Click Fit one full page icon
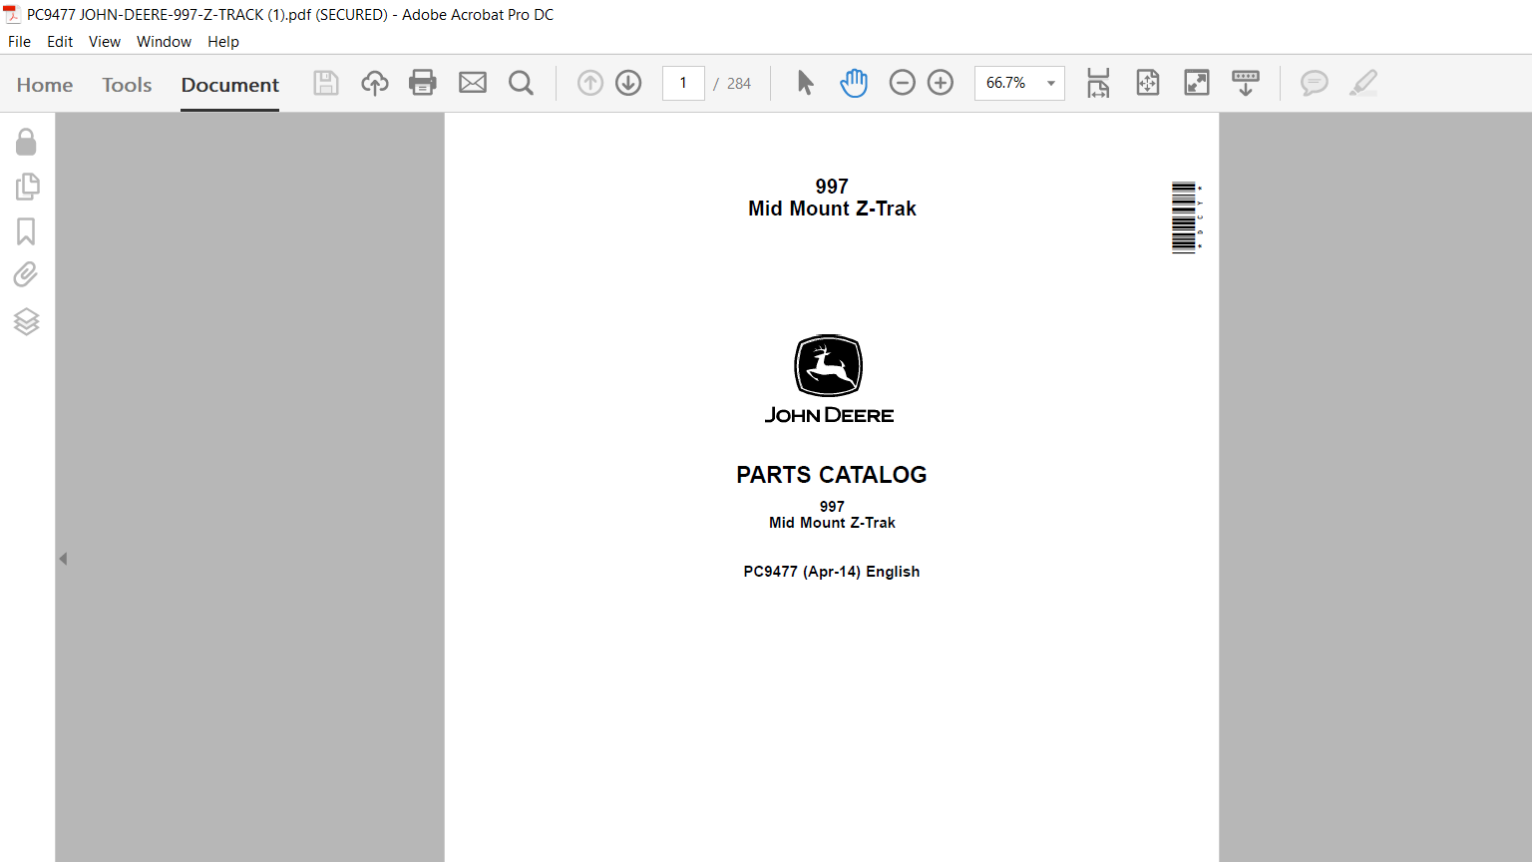Image resolution: width=1532 pixels, height=862 pixels. (x=1148, y=83)
